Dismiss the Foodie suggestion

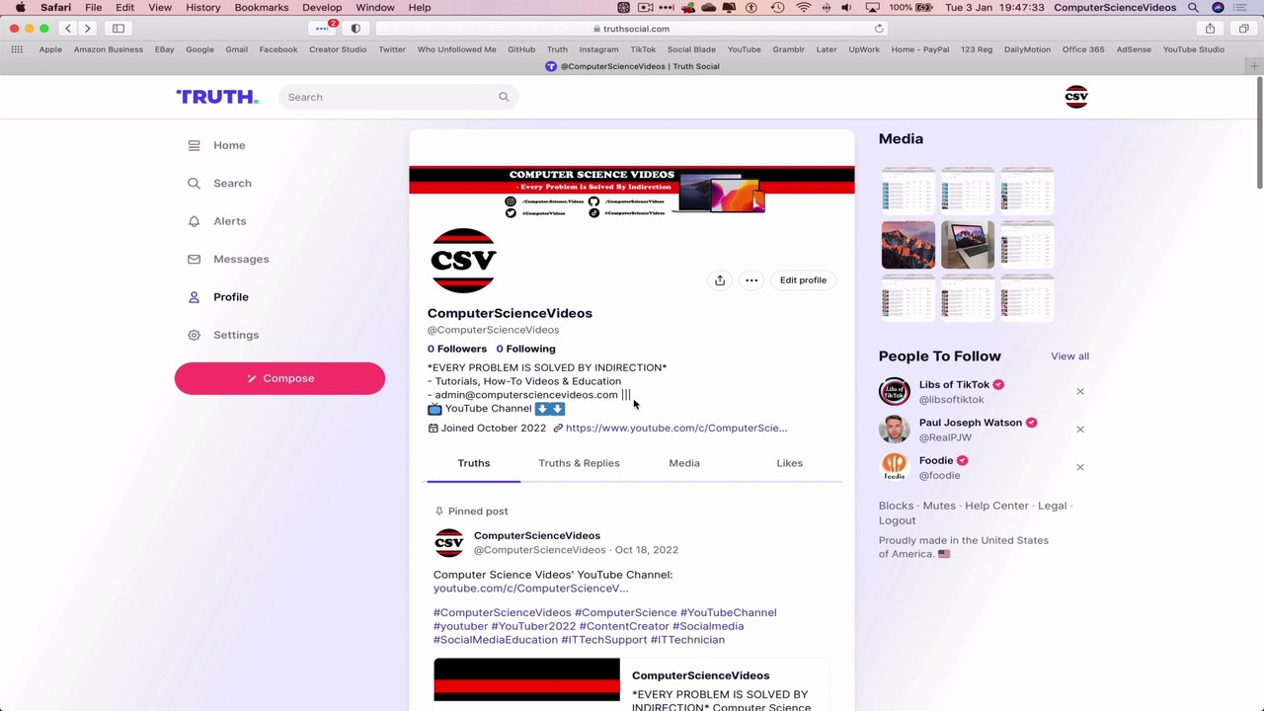[x=1080, y=467]
